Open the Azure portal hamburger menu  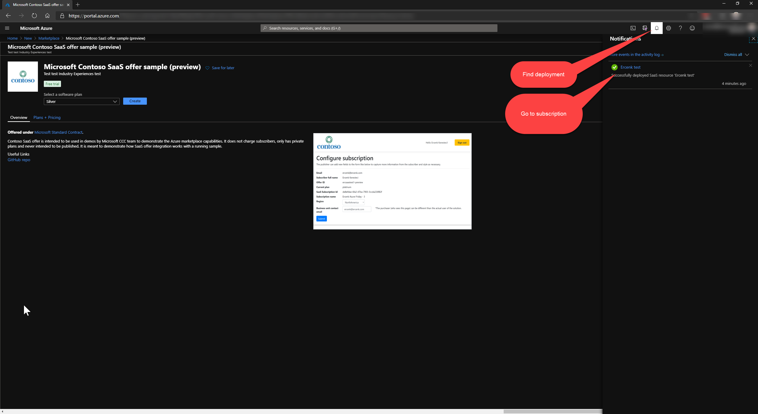(x=7, y=28)
